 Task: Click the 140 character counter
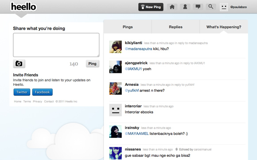pyautogui.click(x=74, y=64)
